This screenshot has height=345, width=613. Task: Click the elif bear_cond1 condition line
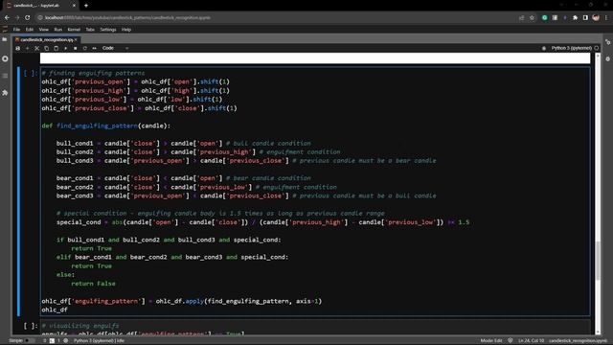coord(172,257)
